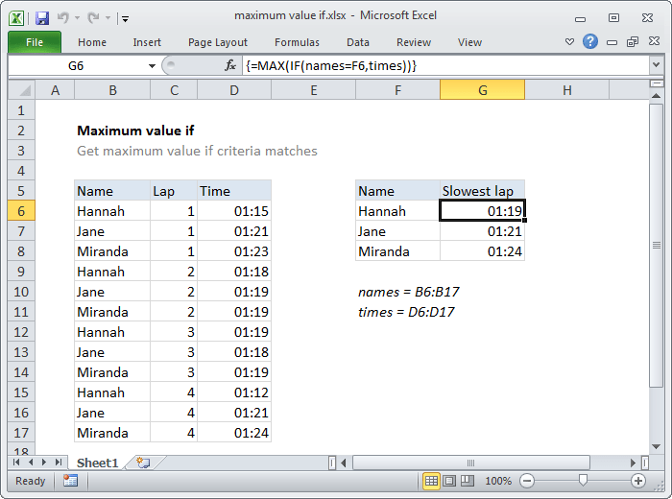Toggle ribbon minimize with the heart-shaped caret icon
Viewport: 672px width, 499px height.
569,41
